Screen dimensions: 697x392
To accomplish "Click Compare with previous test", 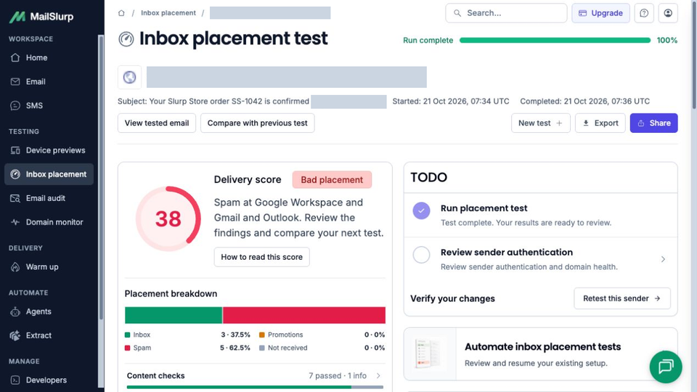I will coord(257,123).
